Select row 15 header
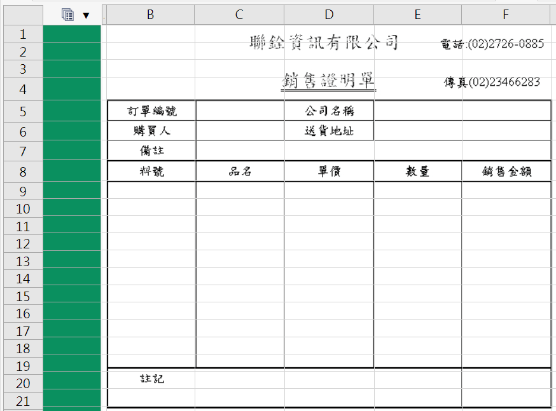The height and width of the screenshot is (411, 556). tap(23, 296)
